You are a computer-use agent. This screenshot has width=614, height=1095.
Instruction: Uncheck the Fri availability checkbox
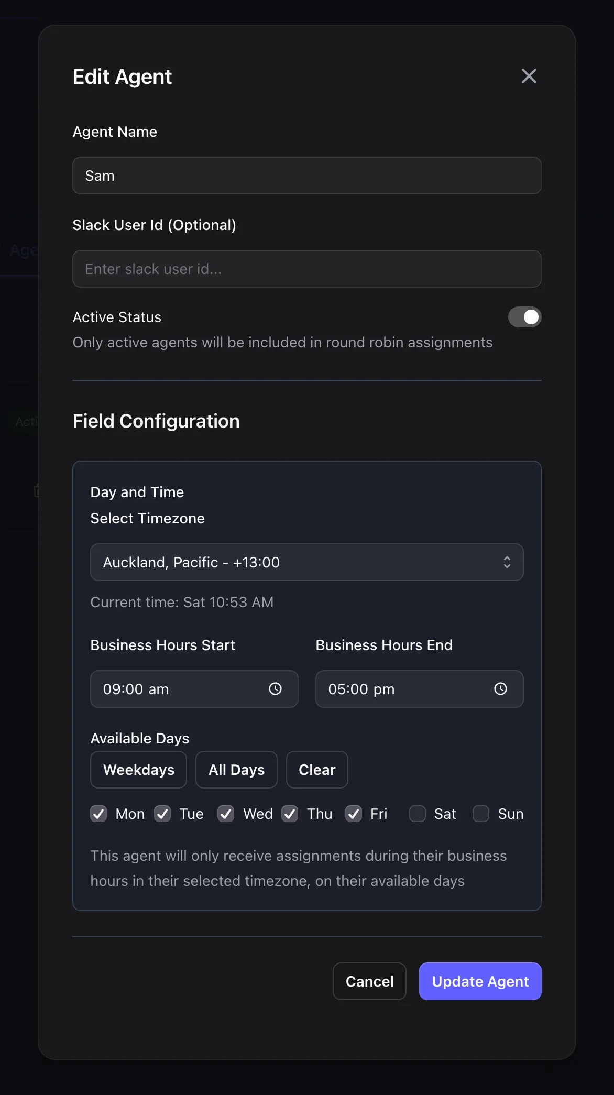[353, 814]
